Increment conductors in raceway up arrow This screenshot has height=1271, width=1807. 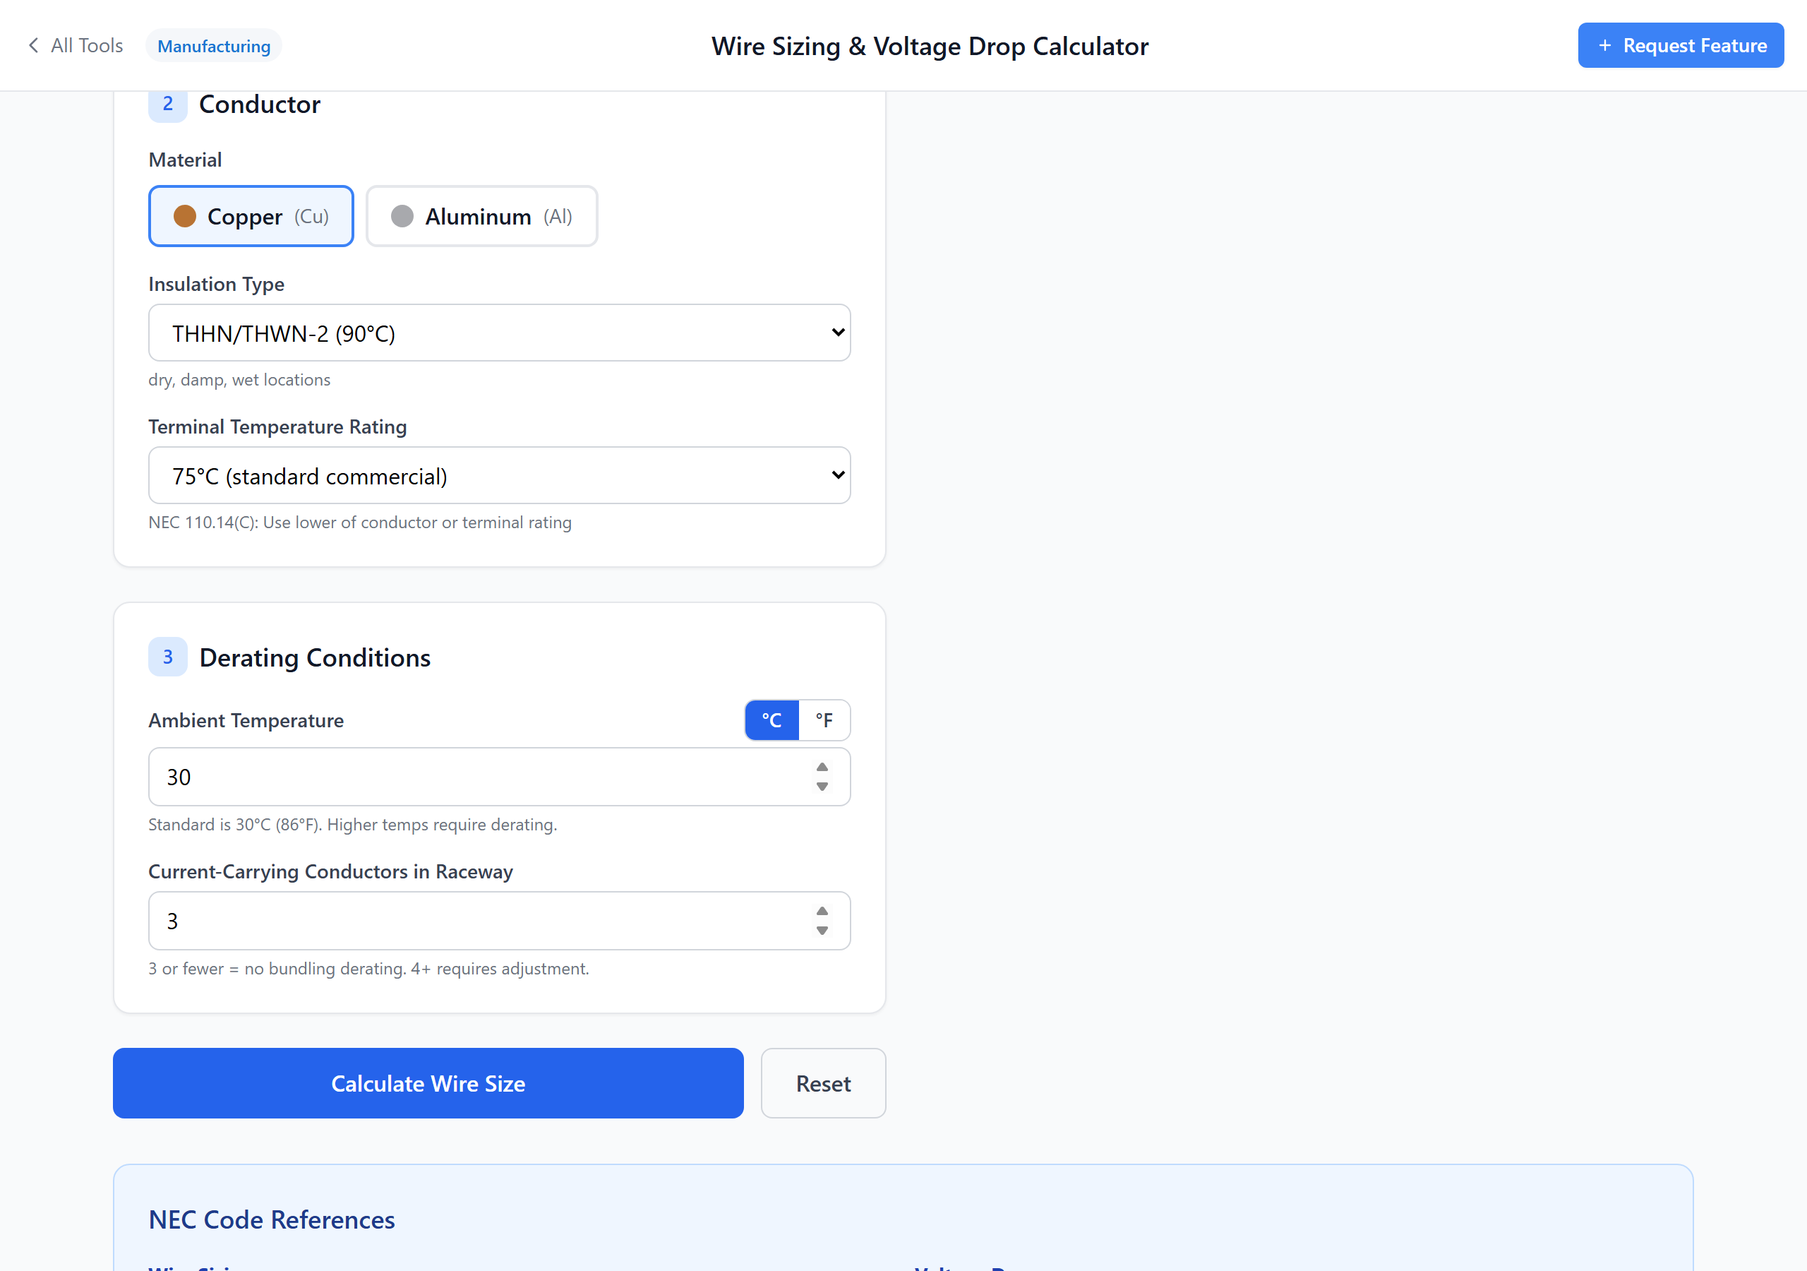click(822, 911)
